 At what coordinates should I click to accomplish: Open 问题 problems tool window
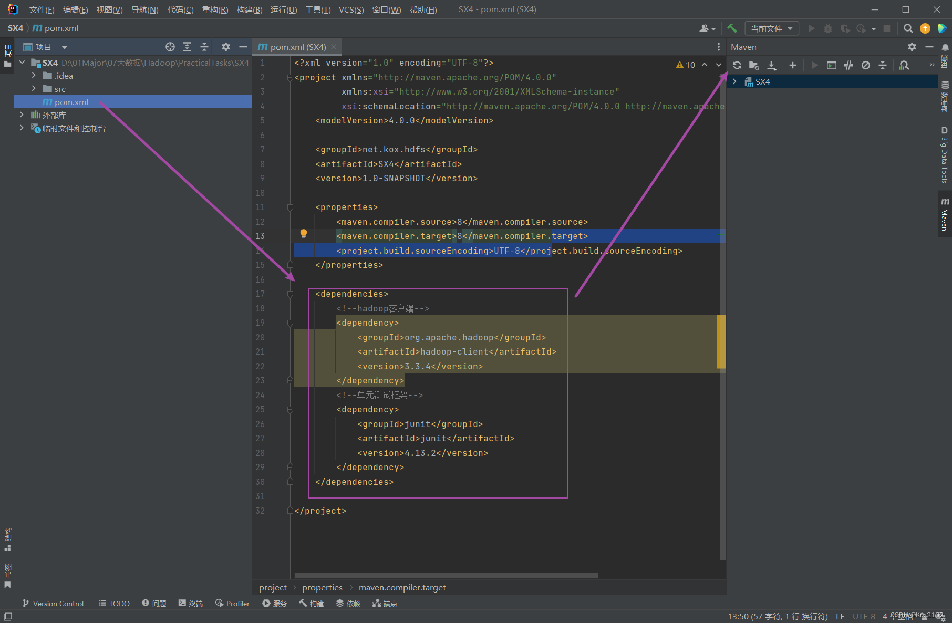coord(154,604)
